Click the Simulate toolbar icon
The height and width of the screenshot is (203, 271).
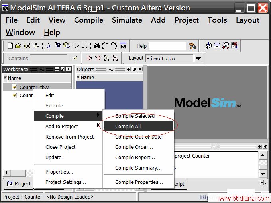[x=226, y=45]
